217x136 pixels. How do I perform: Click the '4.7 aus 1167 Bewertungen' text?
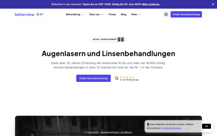[x=129, y=80]
